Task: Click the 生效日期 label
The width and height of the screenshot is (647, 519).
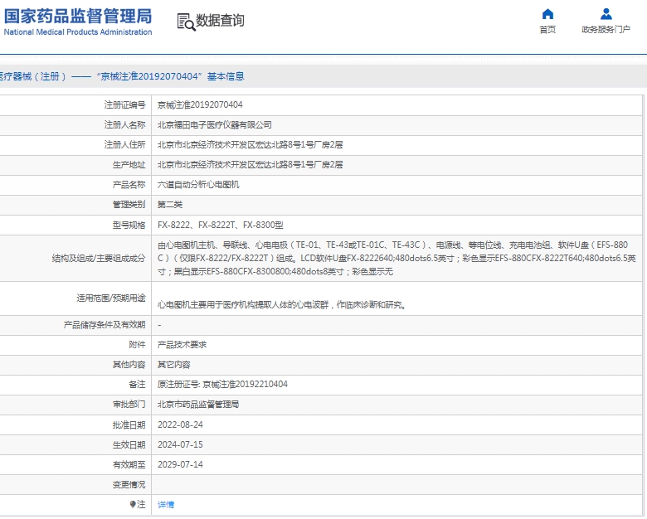Action: click(129, 444)
